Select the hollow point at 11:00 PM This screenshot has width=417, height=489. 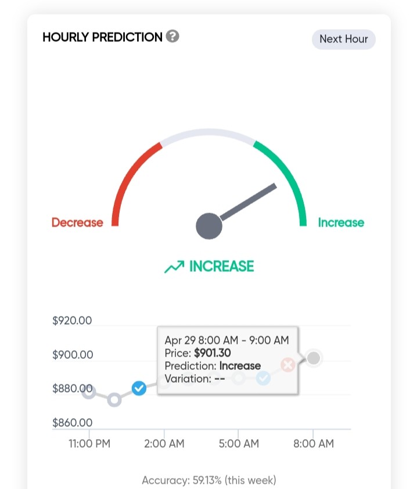click(x=89, y=393)
